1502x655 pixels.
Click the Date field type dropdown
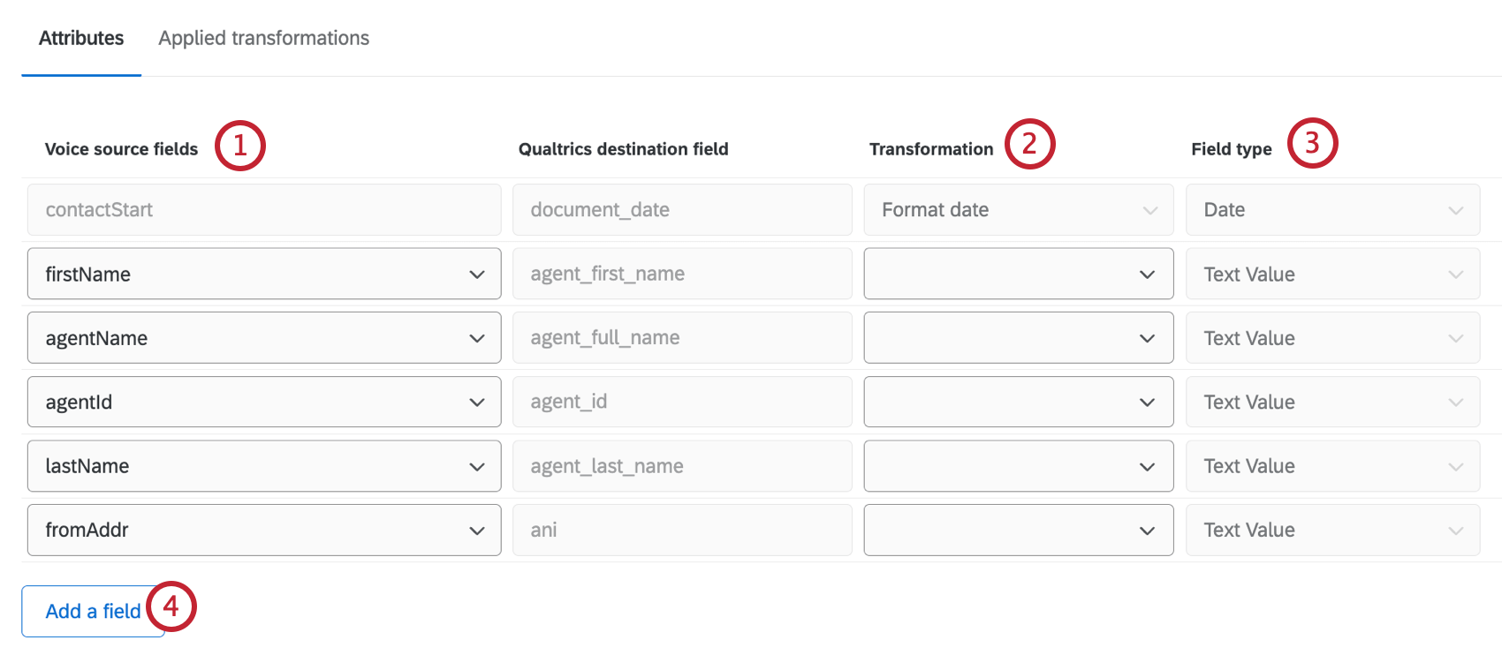pyautogui.click(x=1331, y=210)
